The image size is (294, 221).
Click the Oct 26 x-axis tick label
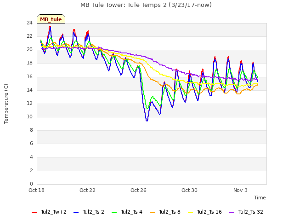(138, 190)
